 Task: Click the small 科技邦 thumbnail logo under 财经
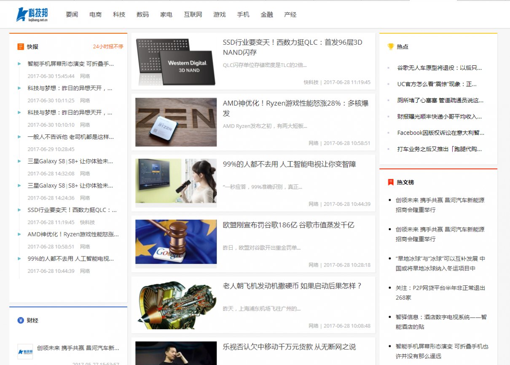point(25,351)
